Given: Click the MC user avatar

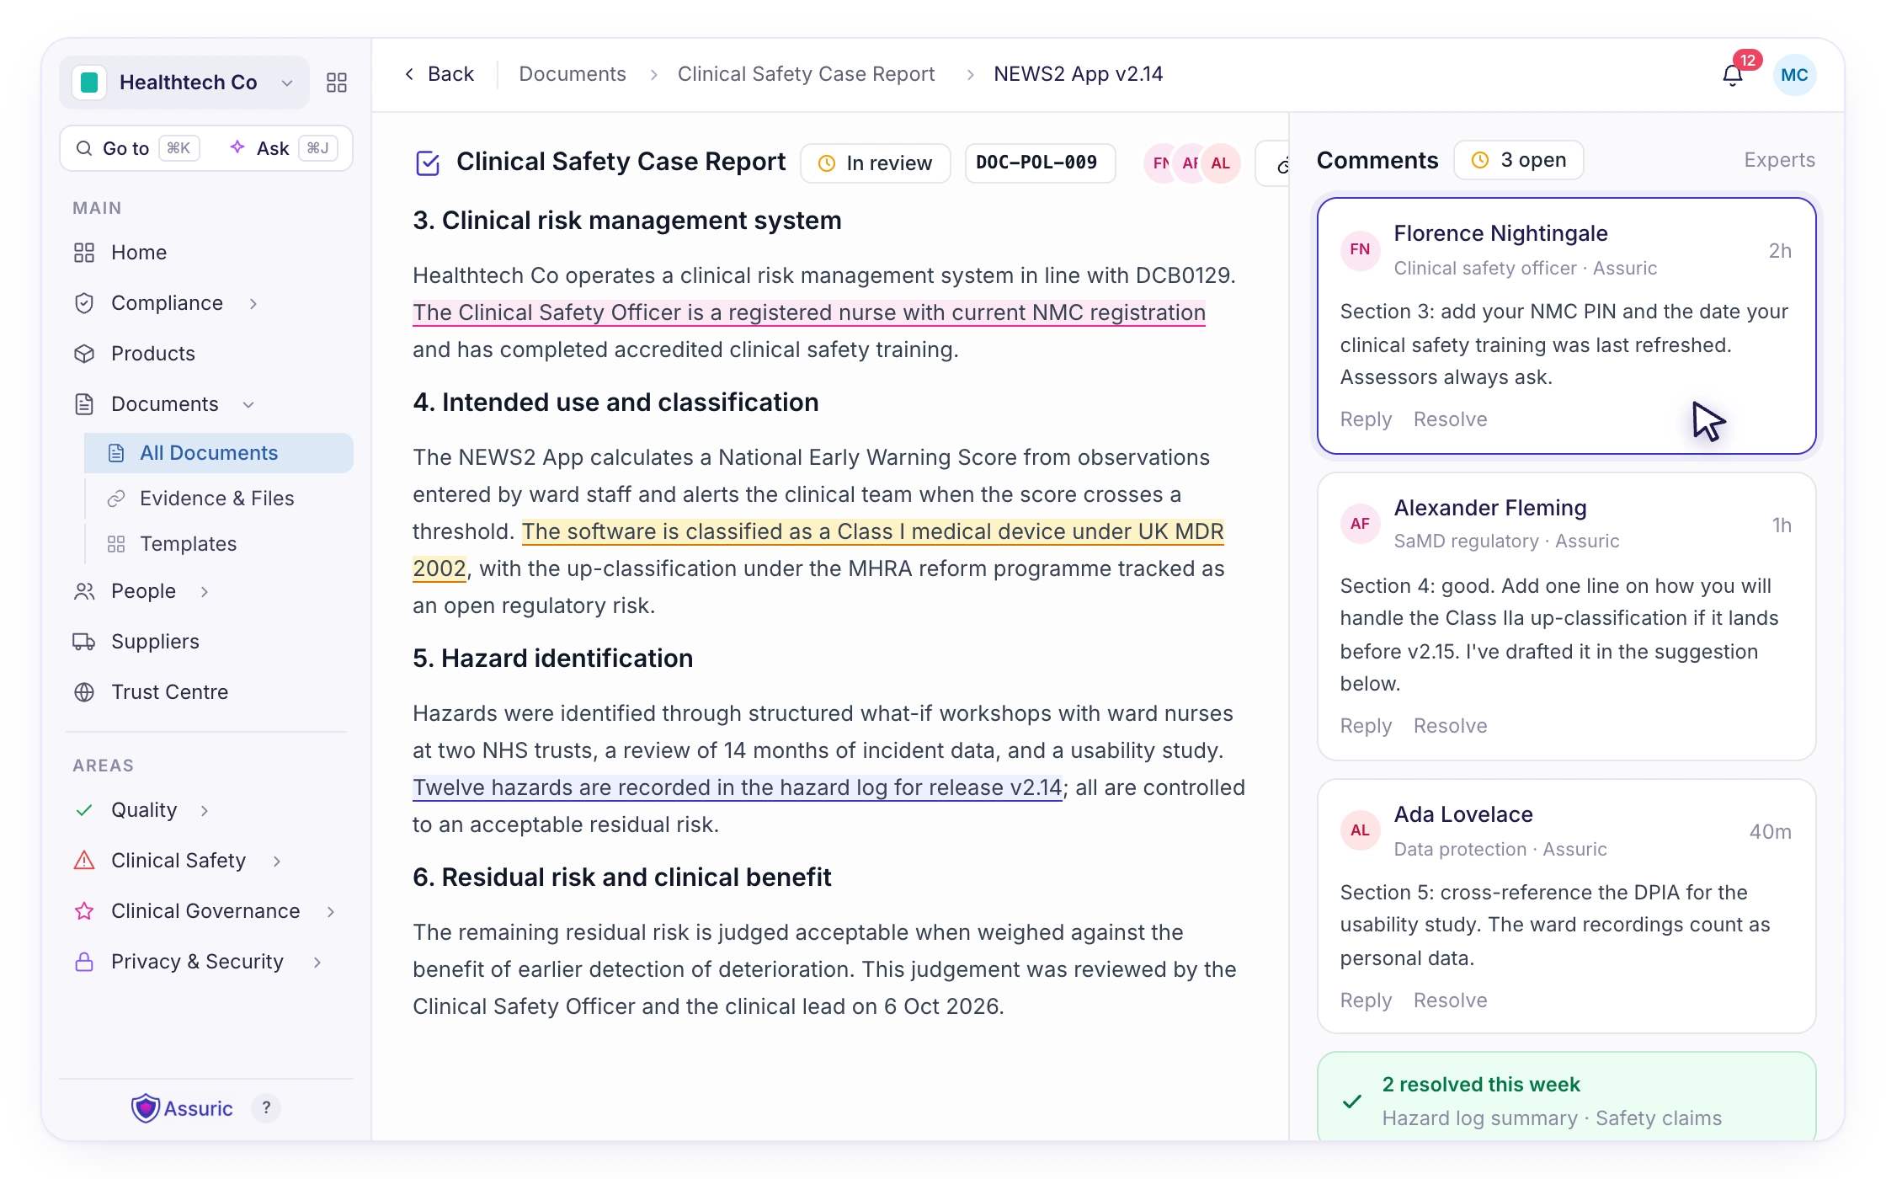Looking at the screenshot, I should [x=1794, y=75].
